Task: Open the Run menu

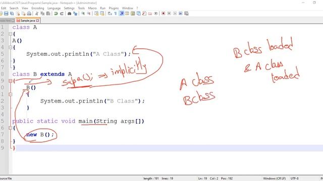Action: 103,8
